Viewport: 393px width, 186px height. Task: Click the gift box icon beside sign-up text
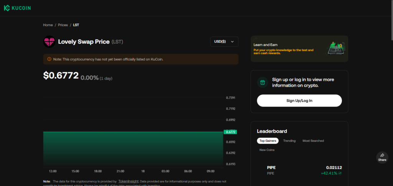(263, 82)
